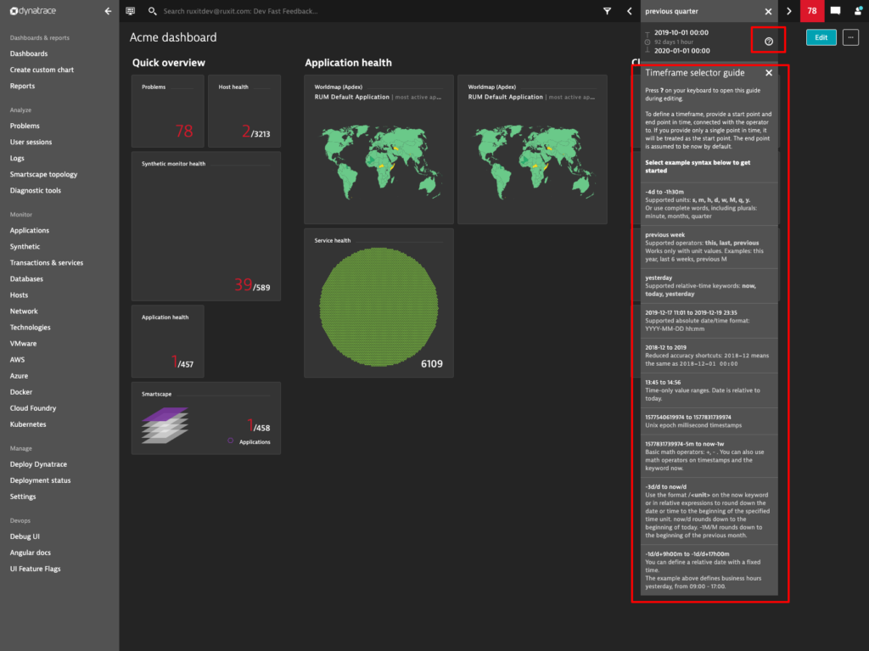The width and height of the screenshot is (869, 651).
Task: Open Azure in the sidebar
Action: 19,375
